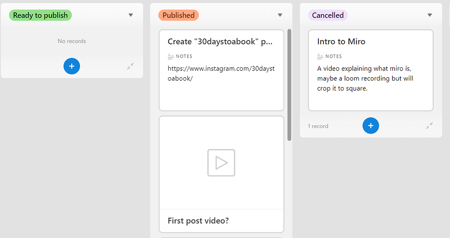
Task: Collapse the Cancelled stack
Action: click(429, 126)
